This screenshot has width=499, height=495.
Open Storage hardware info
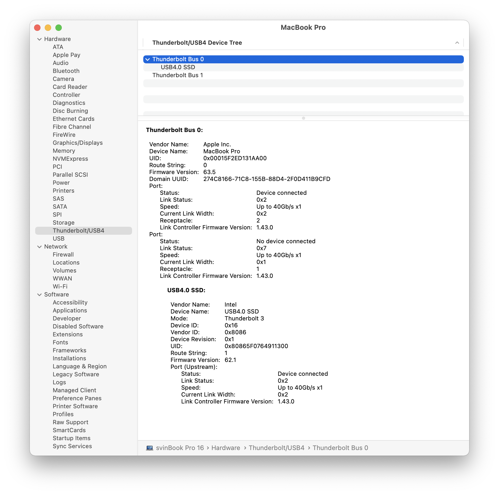click(63, 223)
